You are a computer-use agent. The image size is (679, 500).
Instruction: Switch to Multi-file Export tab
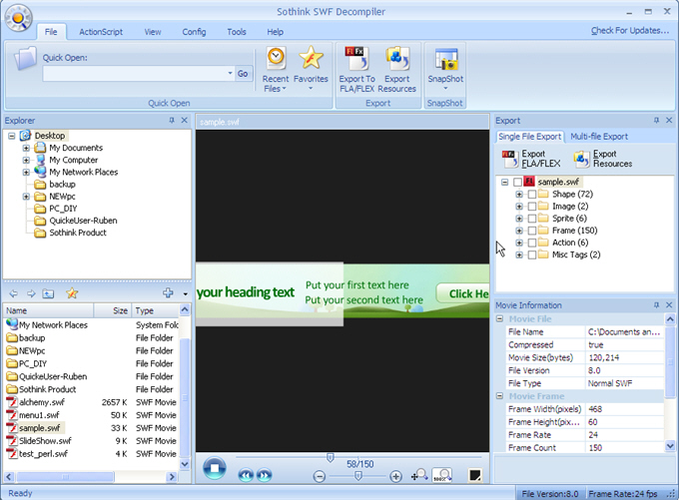tap(599, 137)
